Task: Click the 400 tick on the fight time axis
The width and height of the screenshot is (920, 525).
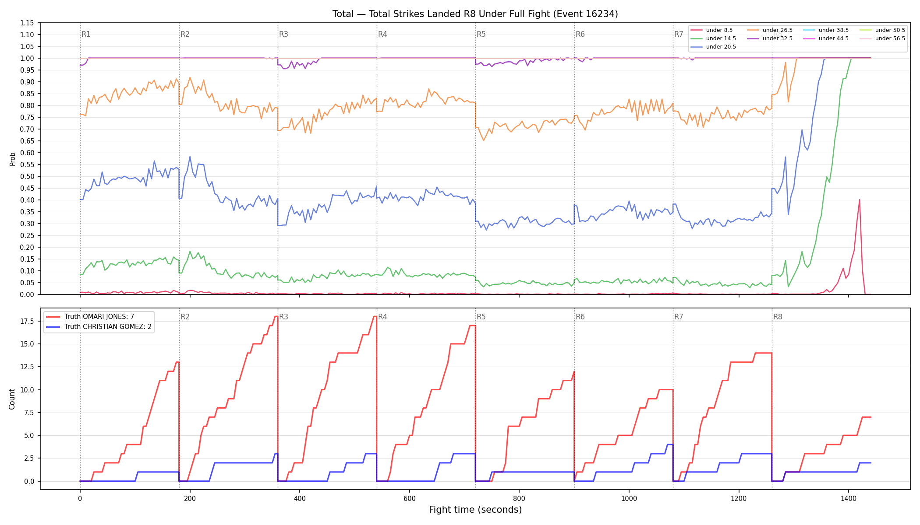Action: (300, 498)
